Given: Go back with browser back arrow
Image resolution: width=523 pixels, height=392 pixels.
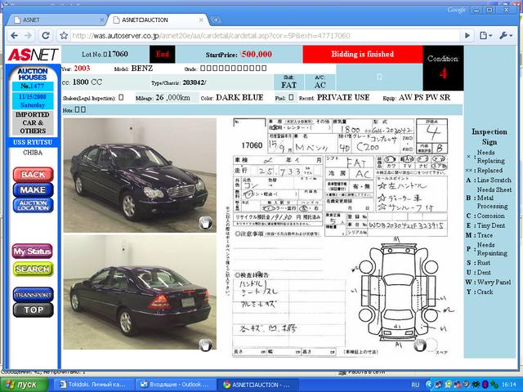Looking at the screenshot, I should (x=15, y=36).
